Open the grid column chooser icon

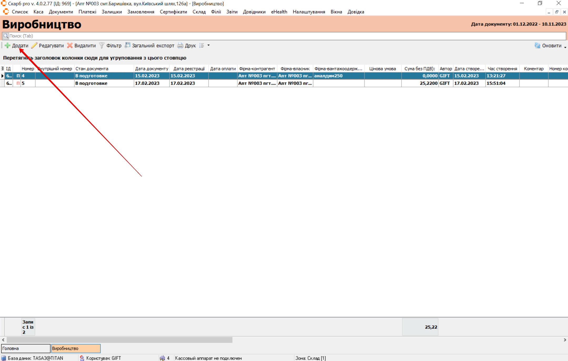pos(2,69)
